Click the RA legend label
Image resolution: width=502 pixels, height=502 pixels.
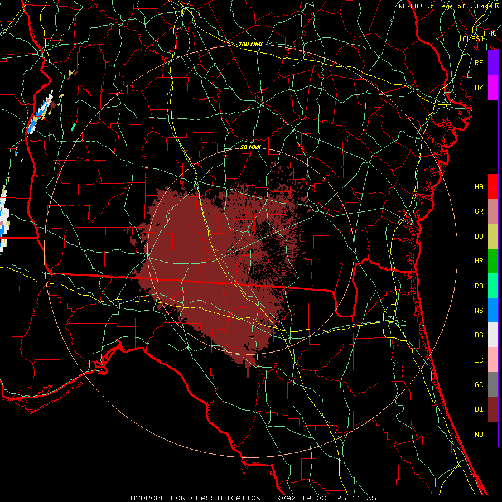point(479,286)
